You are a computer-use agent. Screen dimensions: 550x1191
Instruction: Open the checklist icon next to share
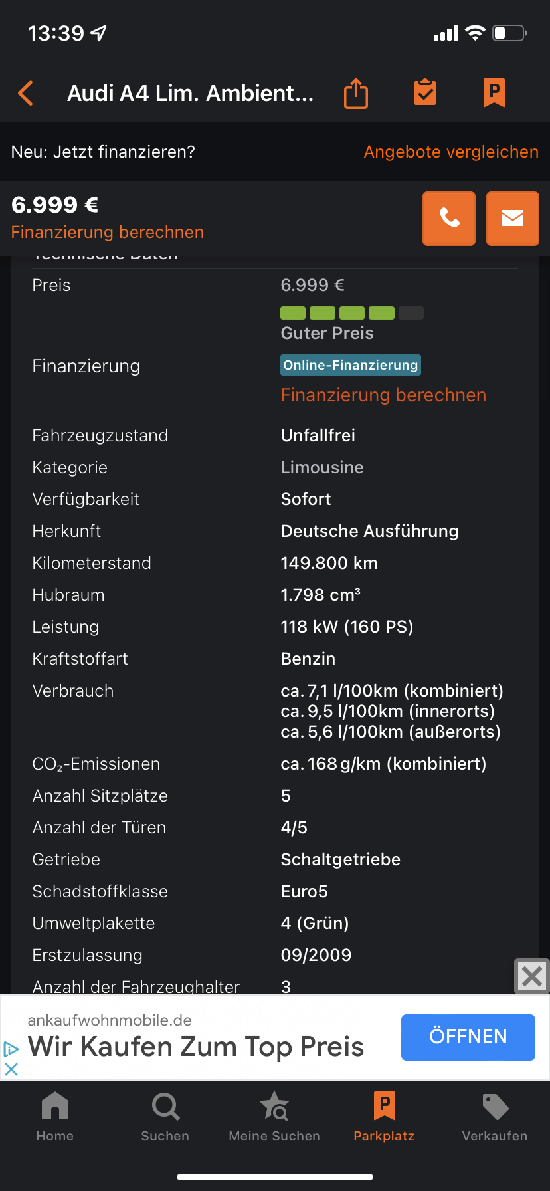point(424,92)
